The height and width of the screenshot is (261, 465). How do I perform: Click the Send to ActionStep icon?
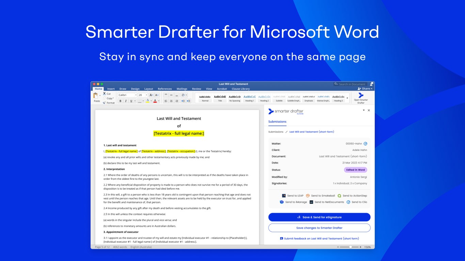click(339, 196)
